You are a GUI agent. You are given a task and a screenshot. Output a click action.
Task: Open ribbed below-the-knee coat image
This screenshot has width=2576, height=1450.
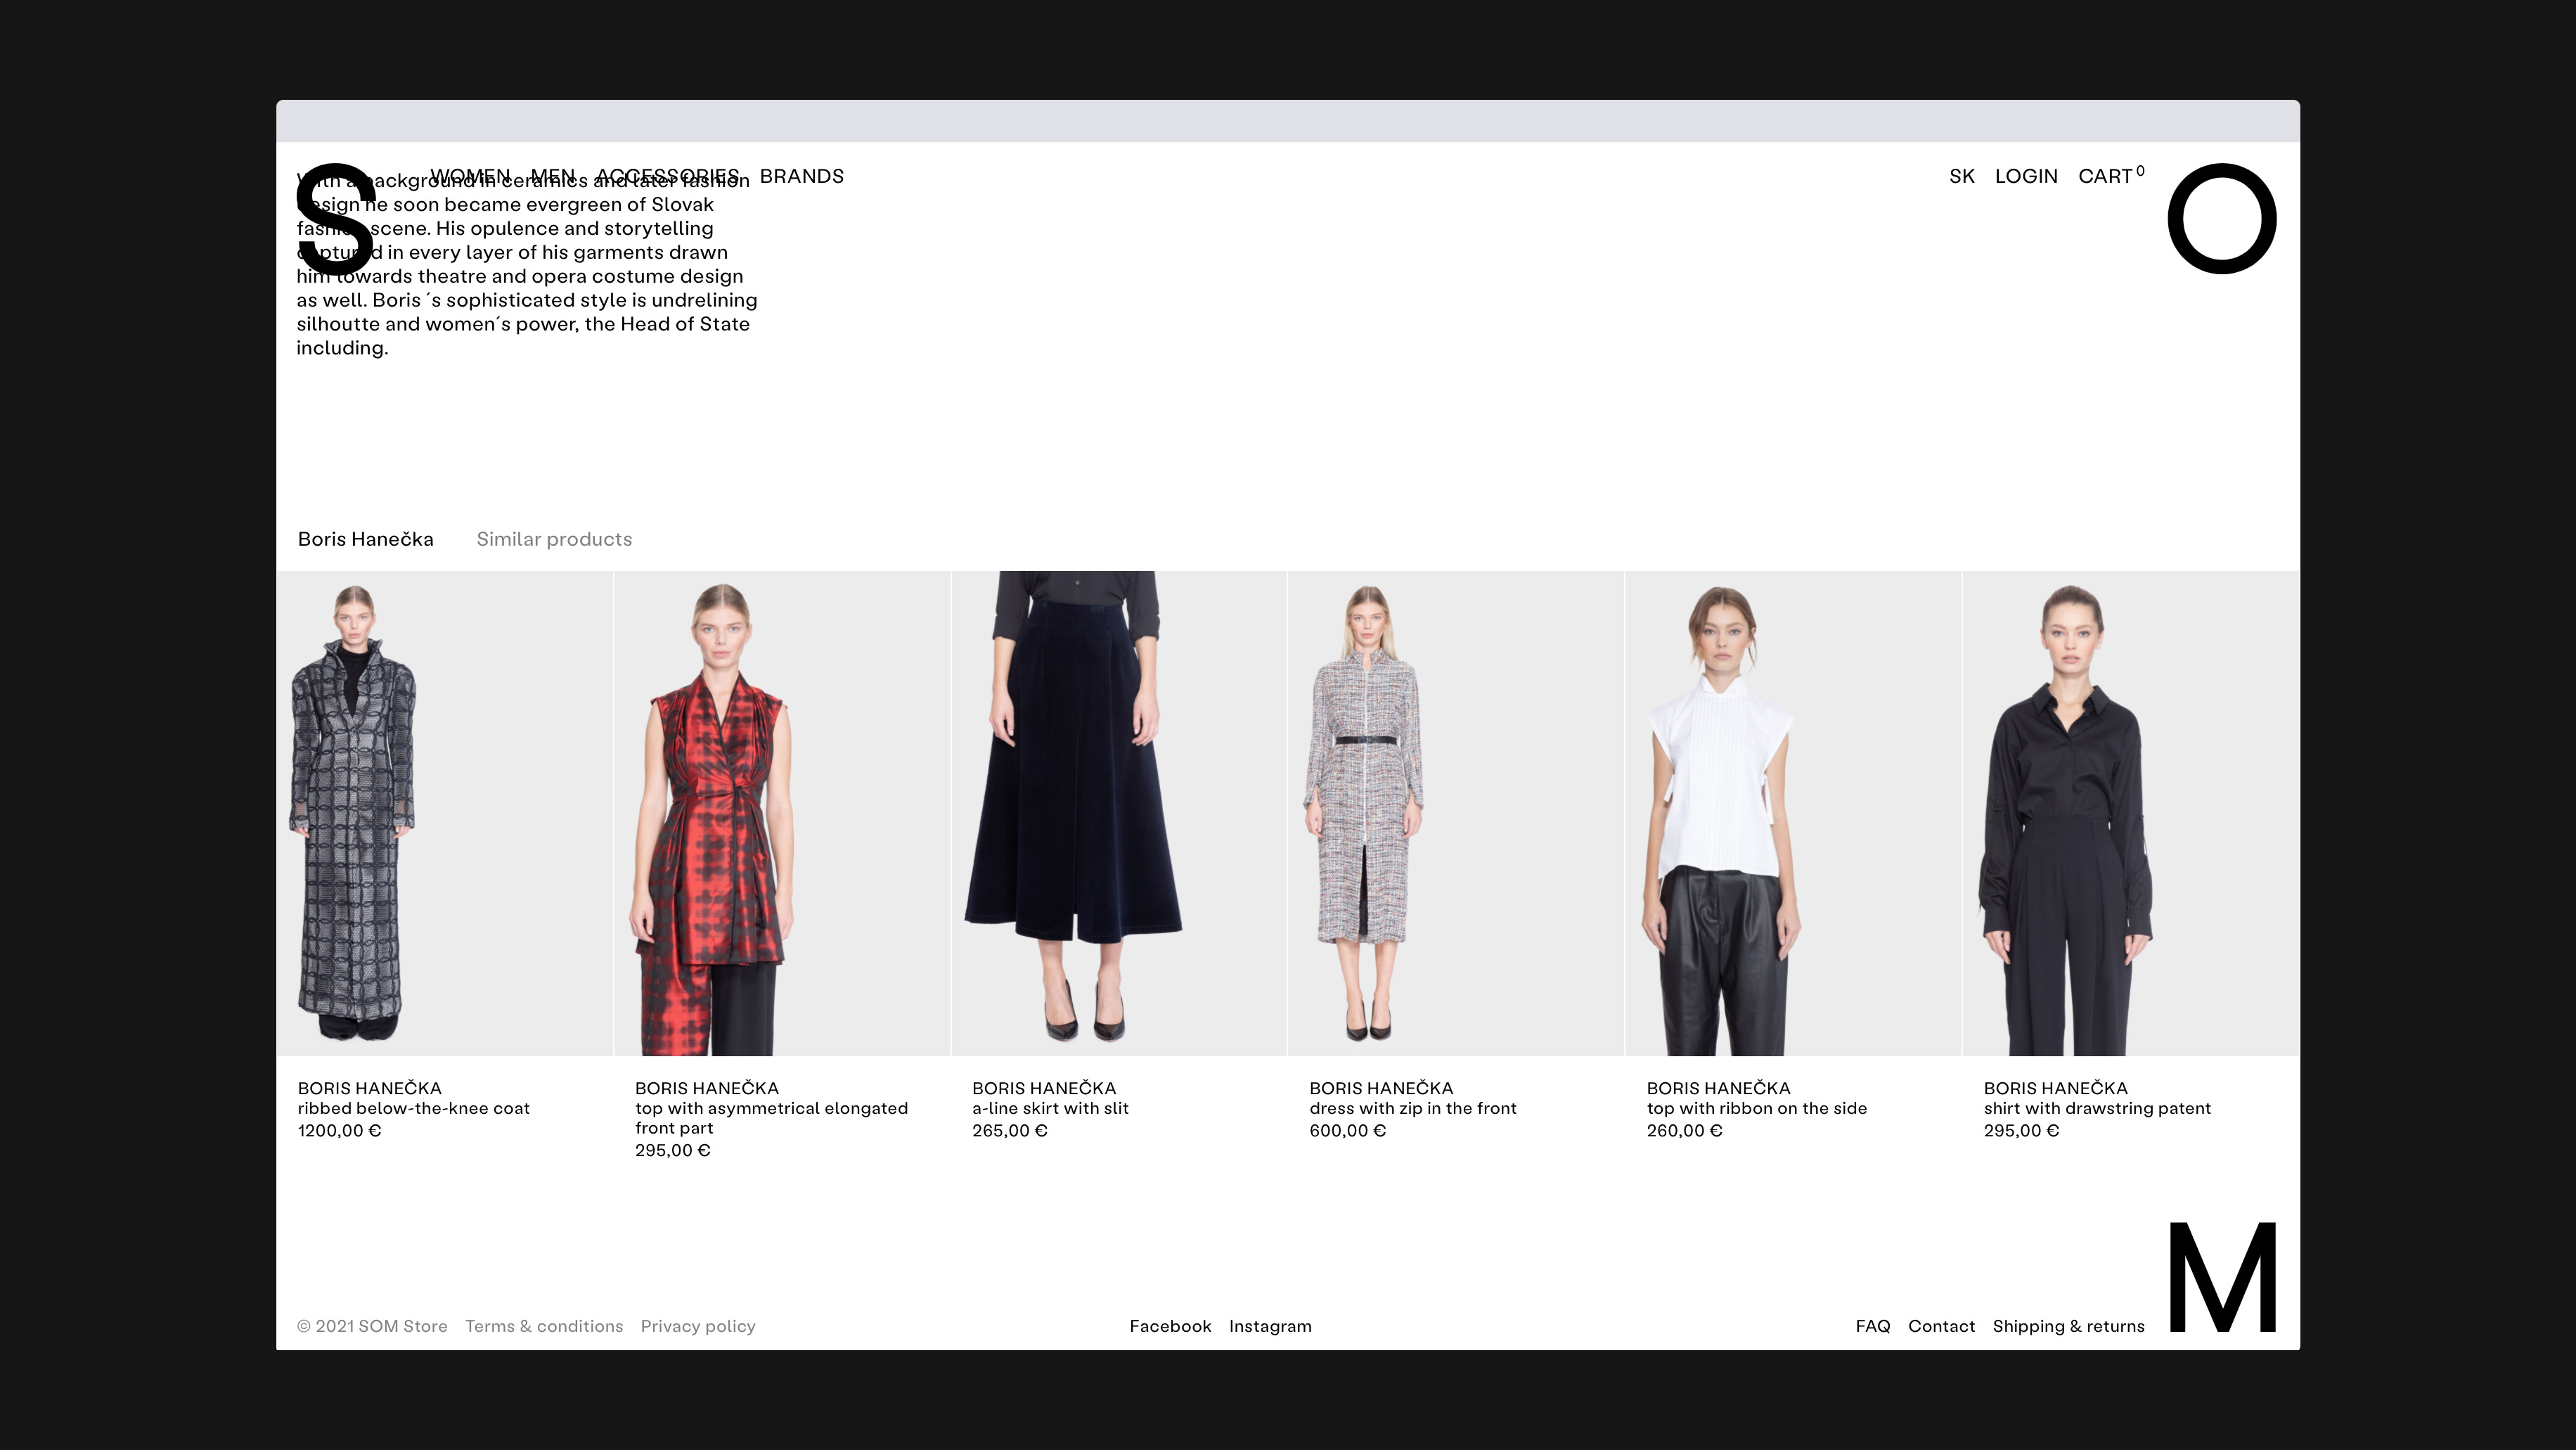click(444, 813)
